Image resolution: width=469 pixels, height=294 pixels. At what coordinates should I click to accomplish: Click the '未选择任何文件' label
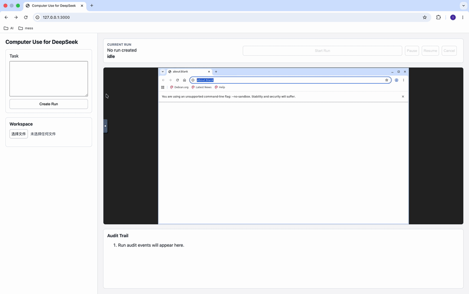[43, 134]
